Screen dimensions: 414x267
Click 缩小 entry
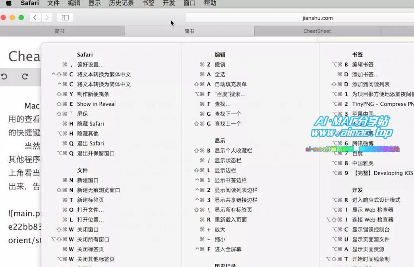220,240
